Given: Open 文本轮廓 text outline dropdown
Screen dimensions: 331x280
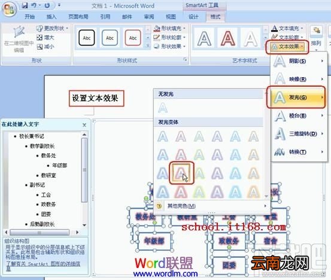Looking at the screenshot, I should click(x=287, y=37).
